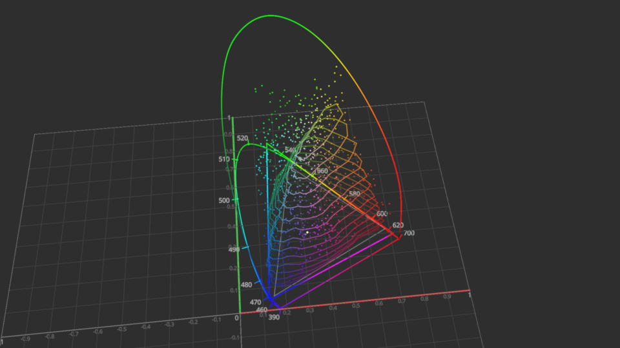Click the 0.2 tick on red axis
This screenshot has height=348, width=620.
pyautogui.click(x=287, y=313)
